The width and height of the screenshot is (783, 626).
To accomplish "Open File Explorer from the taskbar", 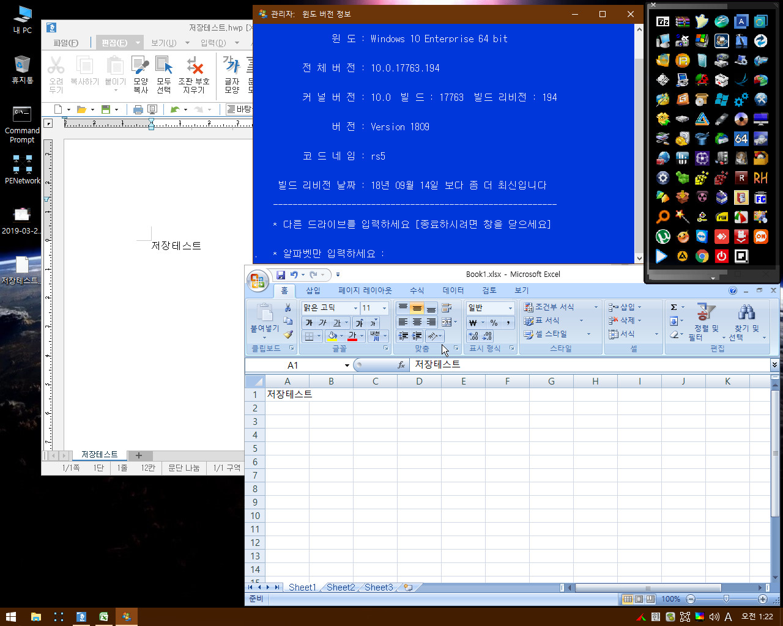I will 35,617.
